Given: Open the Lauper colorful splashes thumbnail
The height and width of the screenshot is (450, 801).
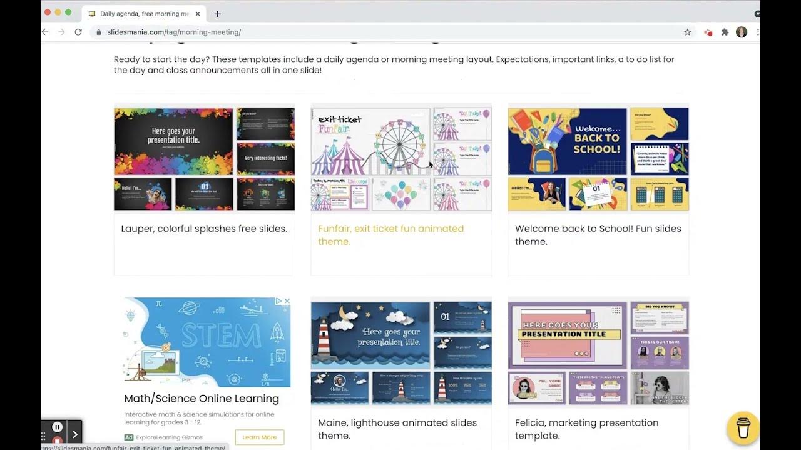Looking at the screenshot, I should pos(204,159).
